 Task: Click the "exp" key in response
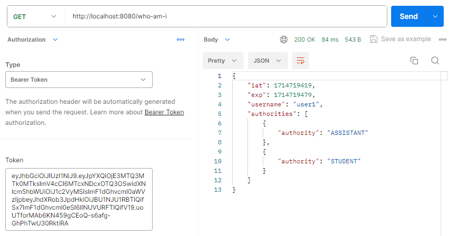pos(257,95)
